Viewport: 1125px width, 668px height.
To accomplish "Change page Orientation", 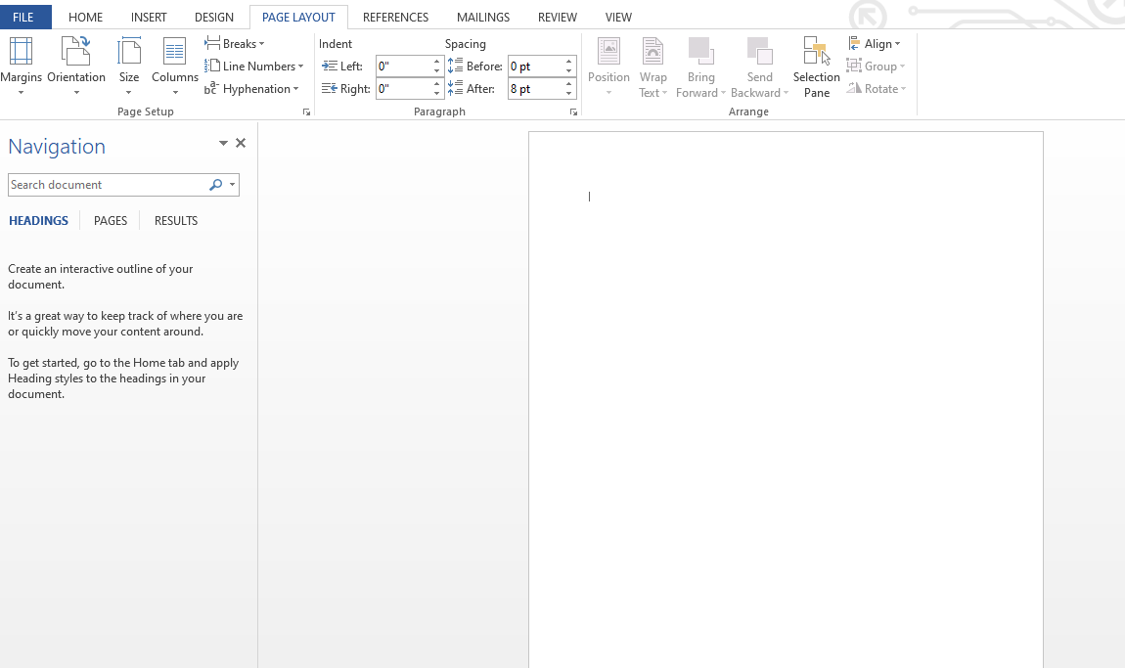I will [76, 66].
